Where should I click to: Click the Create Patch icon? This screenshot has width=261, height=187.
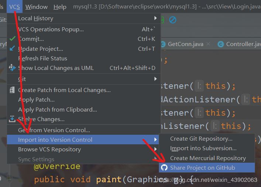(12, 90)
